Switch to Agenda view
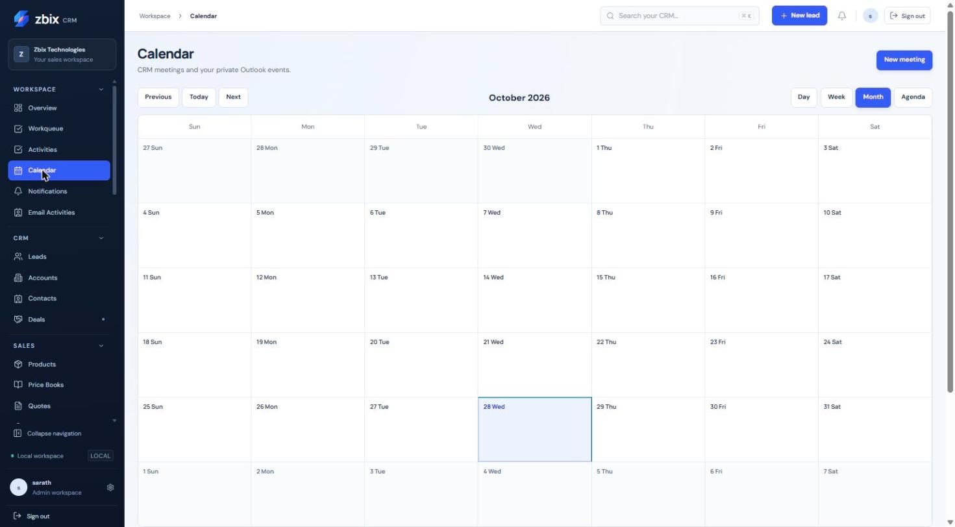 click(x=913, y=97)
